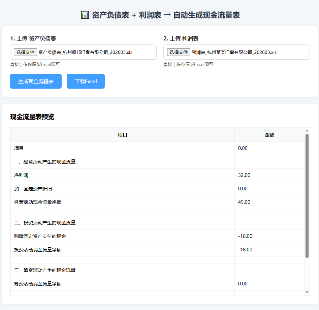Click the hint text under income statement upload
Viewport: 319px width, 310px height.
188,64
